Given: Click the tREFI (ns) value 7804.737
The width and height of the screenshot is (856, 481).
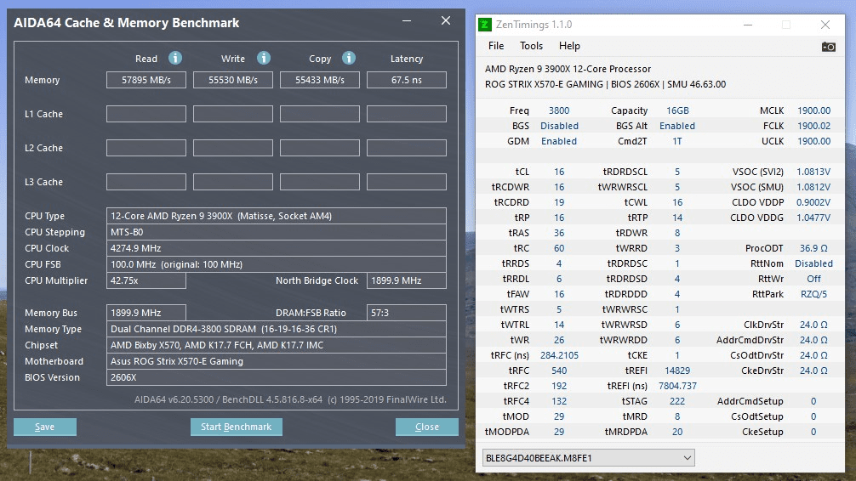Looking at the screenshot, I should (677, 386).
